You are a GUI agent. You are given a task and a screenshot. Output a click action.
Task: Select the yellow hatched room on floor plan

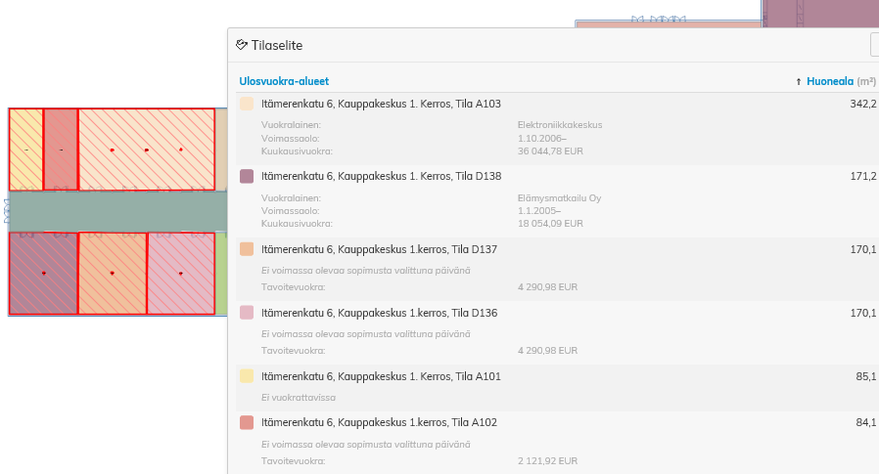pos(25,150)
